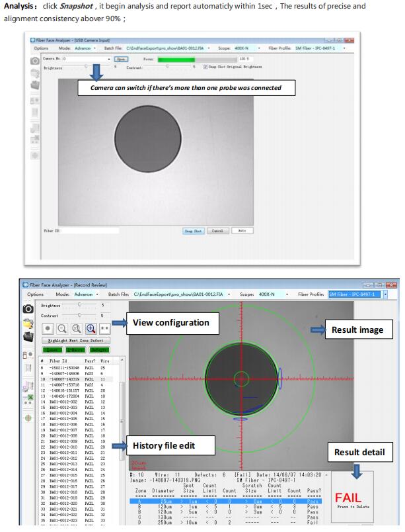Select fiber row -150211-150048
Viewport: 405px width, 532px height.
tap(76, 368)
